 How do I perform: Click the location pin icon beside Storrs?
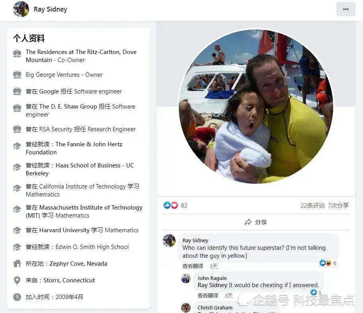(x=17, y=280)
